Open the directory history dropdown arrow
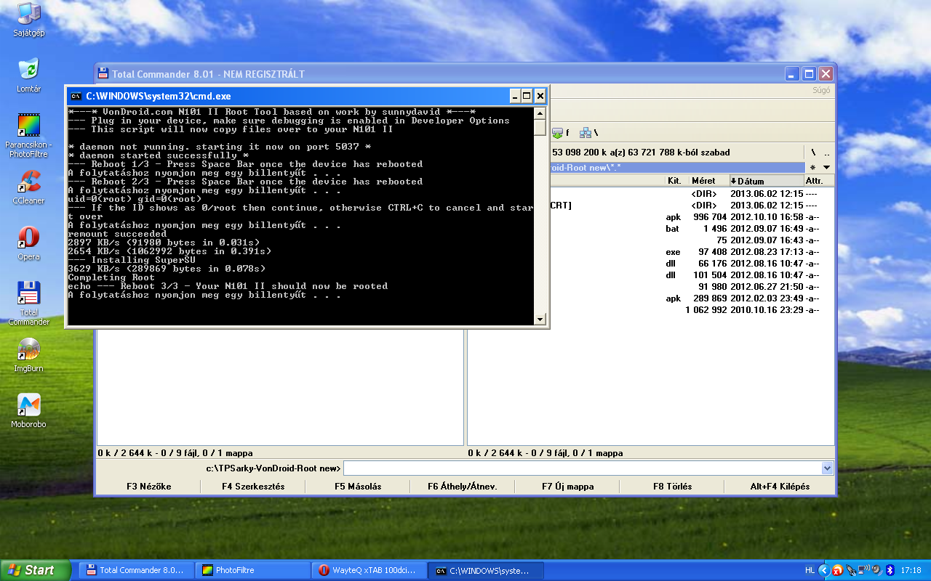The width and height of the screenshot is (931, 581). [x=826, y=167]
